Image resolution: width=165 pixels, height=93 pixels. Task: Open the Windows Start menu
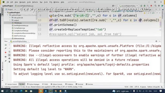2,91
